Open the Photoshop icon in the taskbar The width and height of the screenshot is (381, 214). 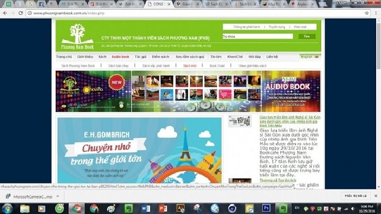pyautogui.click(x=266, y=209)
